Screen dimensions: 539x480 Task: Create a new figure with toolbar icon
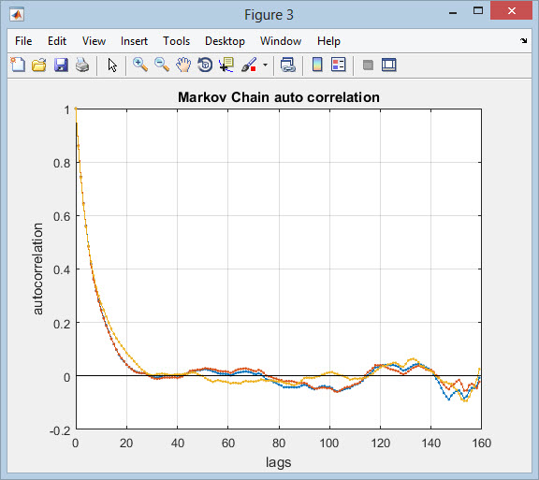18,65
